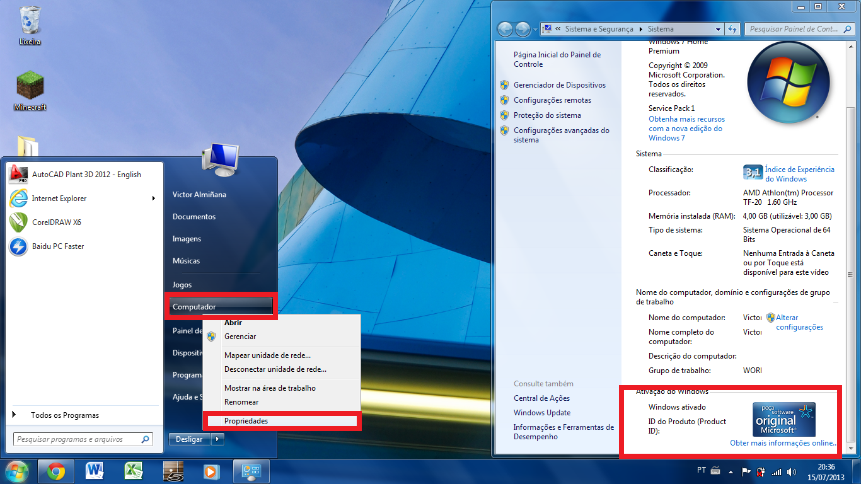Select Mostrar na área de trabalho
The image size is (861, 484).
pos(281,388)
